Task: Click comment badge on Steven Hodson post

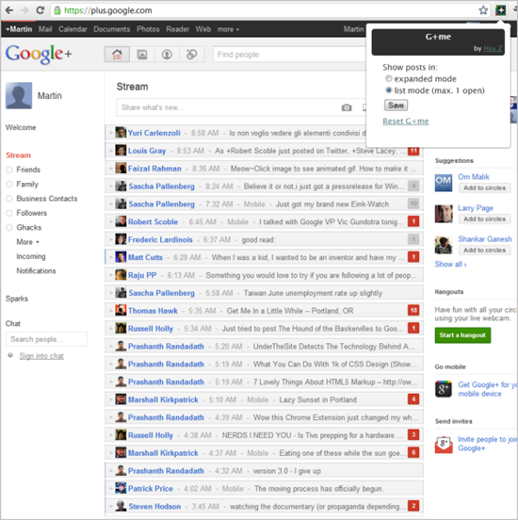Action: pyautogui.click(x=413, y=506)
